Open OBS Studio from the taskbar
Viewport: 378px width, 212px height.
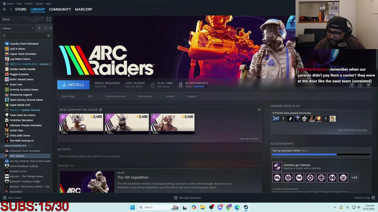pyautogui.click(x=211, y=207)
